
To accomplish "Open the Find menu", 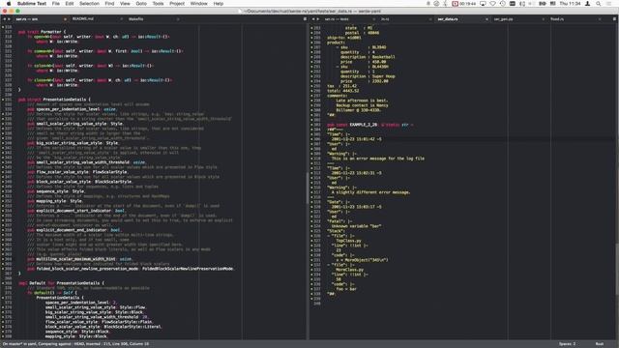I will click(109, 4).
